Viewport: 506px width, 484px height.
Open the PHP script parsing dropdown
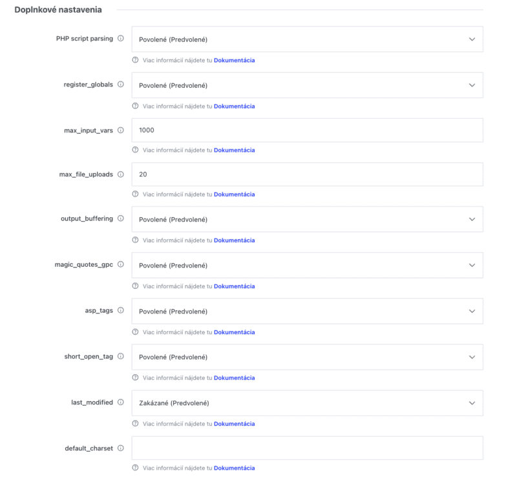pyautogui.click(x=307, y=39)
